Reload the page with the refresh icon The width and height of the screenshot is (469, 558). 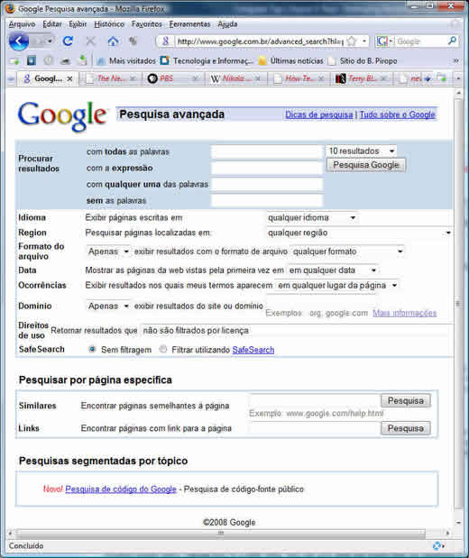point(68,41)
